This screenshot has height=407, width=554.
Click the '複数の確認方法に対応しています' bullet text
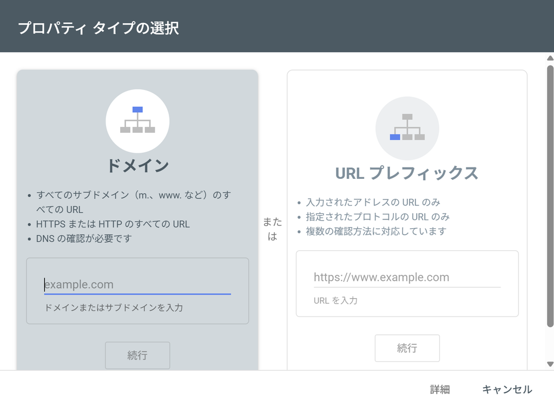click(376, 231)
